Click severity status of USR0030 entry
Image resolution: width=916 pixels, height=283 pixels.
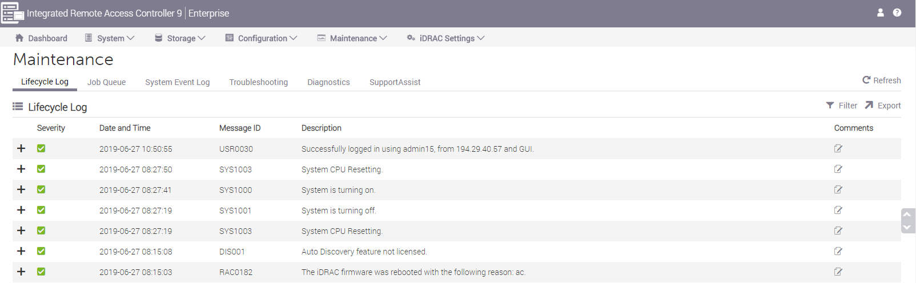[x=41, y=148]
